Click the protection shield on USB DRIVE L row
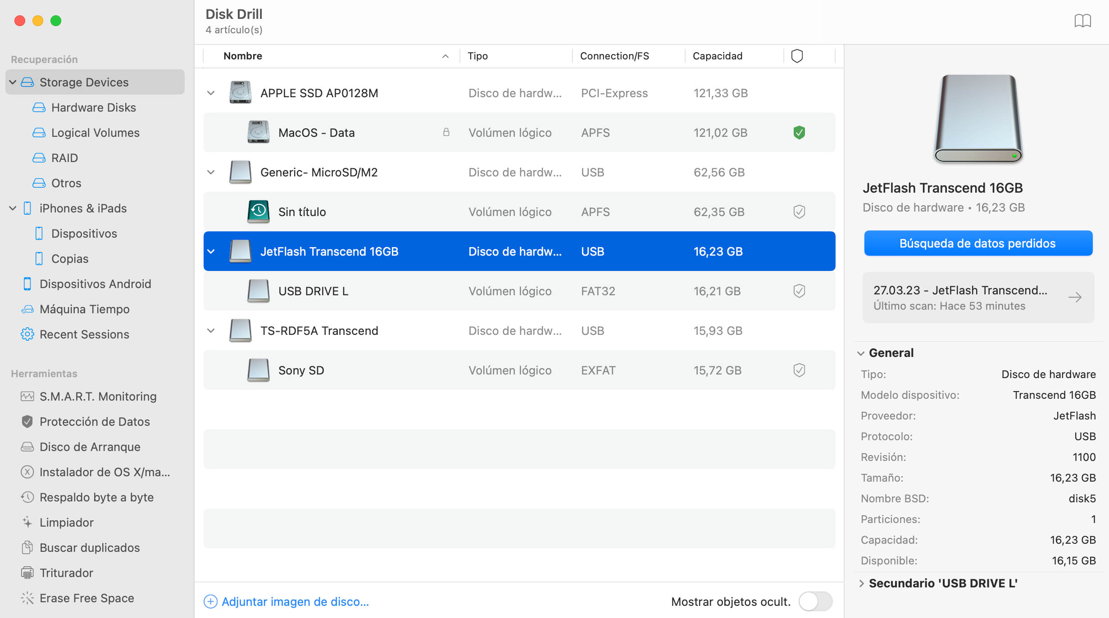The image size is (1109, 618). 799,291
